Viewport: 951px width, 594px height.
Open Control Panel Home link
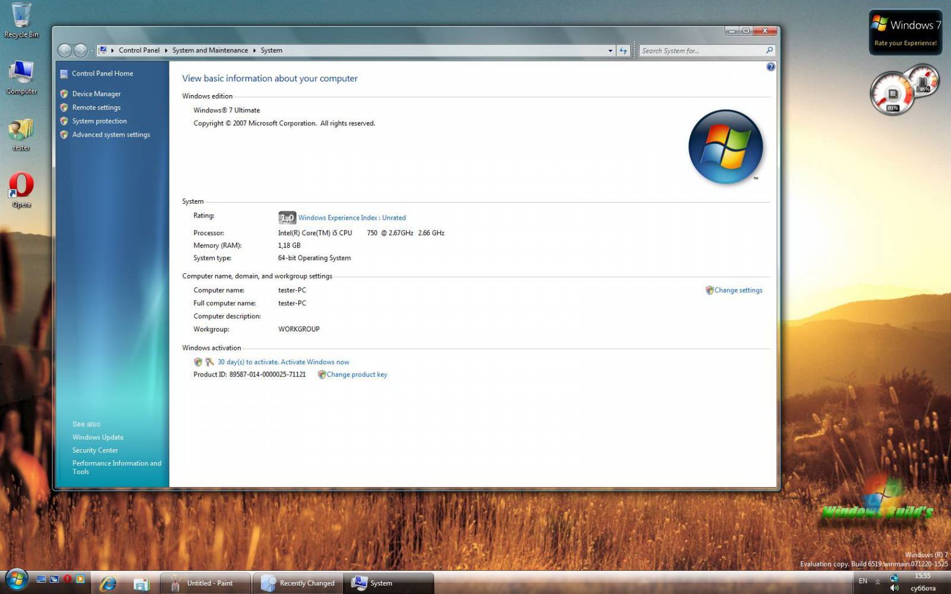tap(102, 74)
